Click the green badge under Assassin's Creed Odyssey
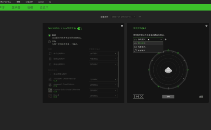Image resolution: width=211 pixels, height=130 pixels. click(55, 81)
